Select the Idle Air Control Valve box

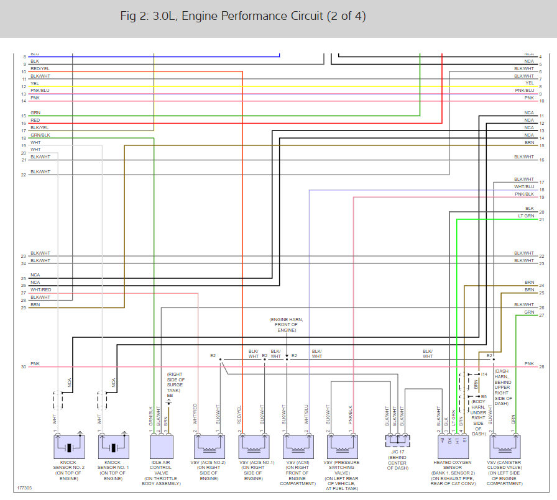161,447
